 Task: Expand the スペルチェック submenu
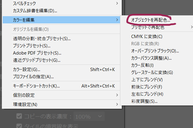tap(24, 4)
